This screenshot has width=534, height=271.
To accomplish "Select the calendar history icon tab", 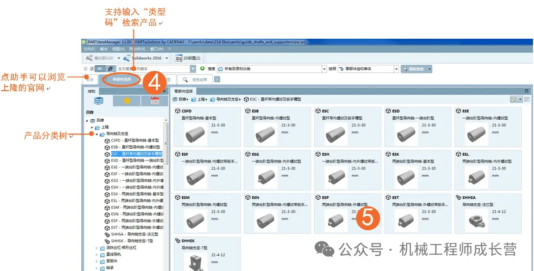I will 155,100.
